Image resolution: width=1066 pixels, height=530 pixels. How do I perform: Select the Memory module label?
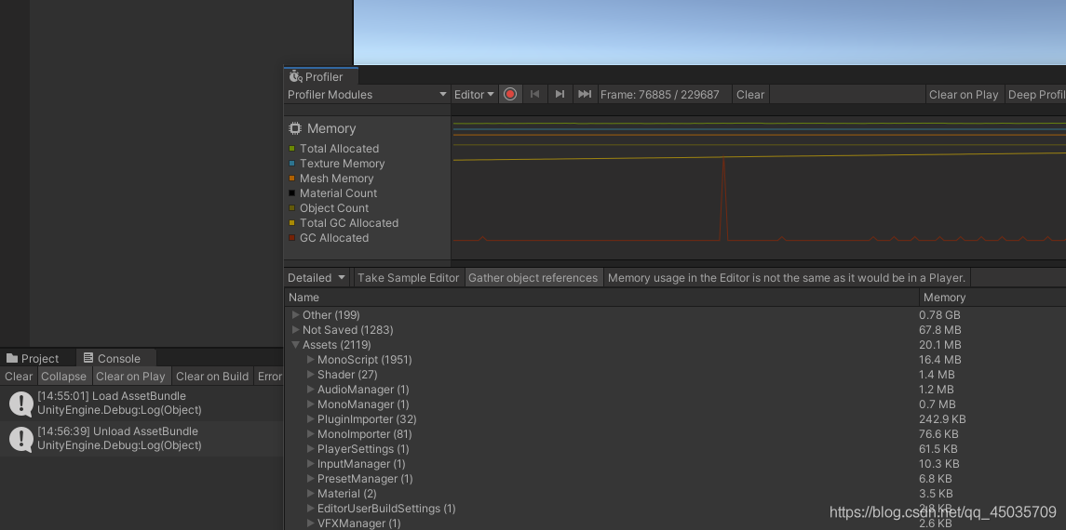[x=331, y=128]
